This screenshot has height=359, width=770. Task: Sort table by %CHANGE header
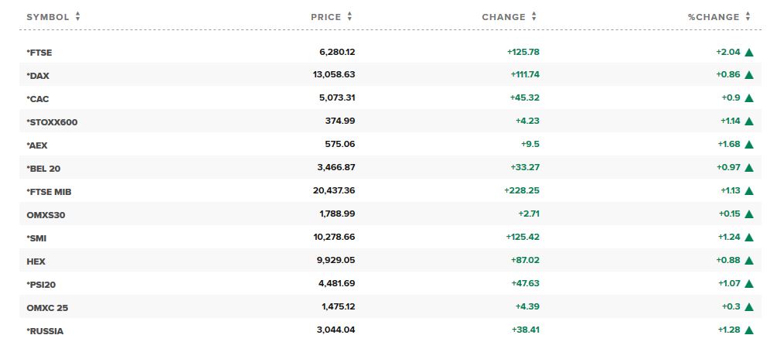coord(714,17)
